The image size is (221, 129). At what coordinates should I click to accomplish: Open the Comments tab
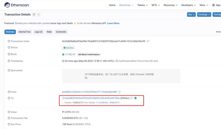(x=61, y=32)
